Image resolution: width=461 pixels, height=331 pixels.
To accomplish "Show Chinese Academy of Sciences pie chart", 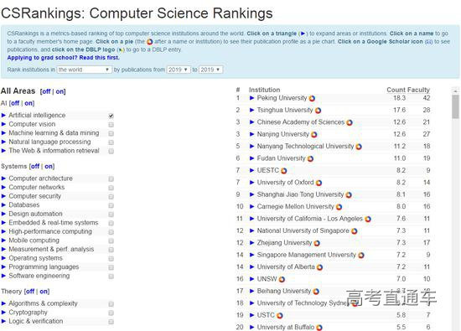I will (x=350, y=122).
